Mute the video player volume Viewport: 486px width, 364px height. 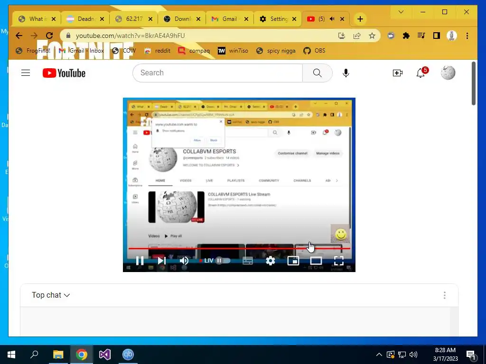184,261
